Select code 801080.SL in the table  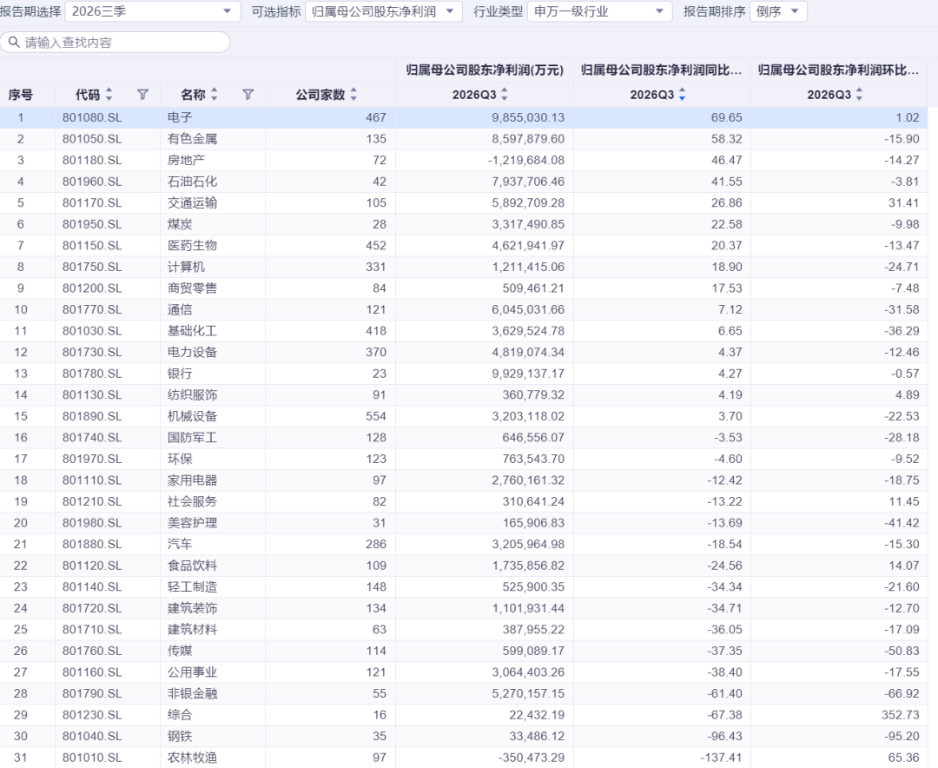92,117
